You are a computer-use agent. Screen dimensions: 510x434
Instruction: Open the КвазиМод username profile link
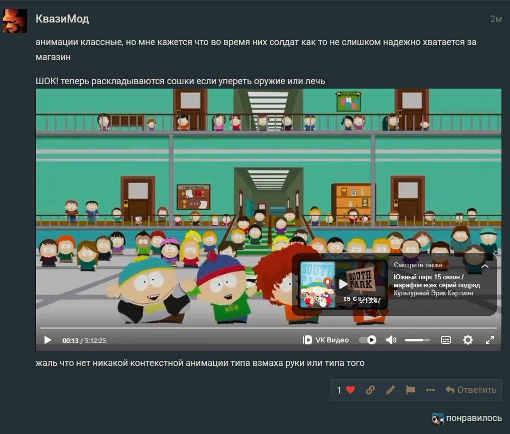[x=62, y=19]
